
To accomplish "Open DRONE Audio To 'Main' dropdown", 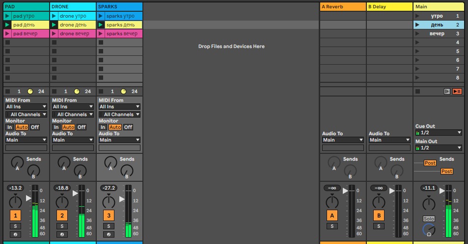I will click(x=73, y=140).
